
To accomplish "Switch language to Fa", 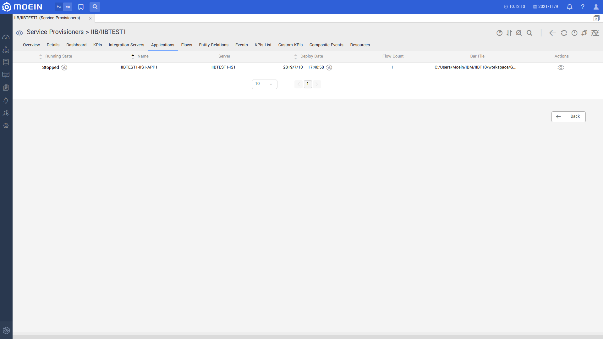I will (x=59, y=7).
